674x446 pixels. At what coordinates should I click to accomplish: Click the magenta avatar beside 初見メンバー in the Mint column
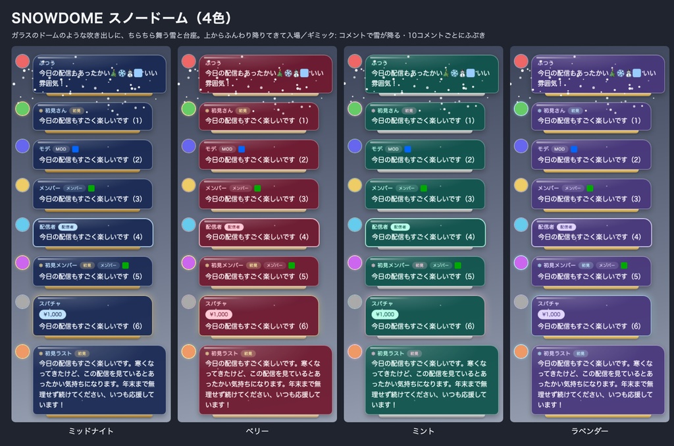click(355, 262)
